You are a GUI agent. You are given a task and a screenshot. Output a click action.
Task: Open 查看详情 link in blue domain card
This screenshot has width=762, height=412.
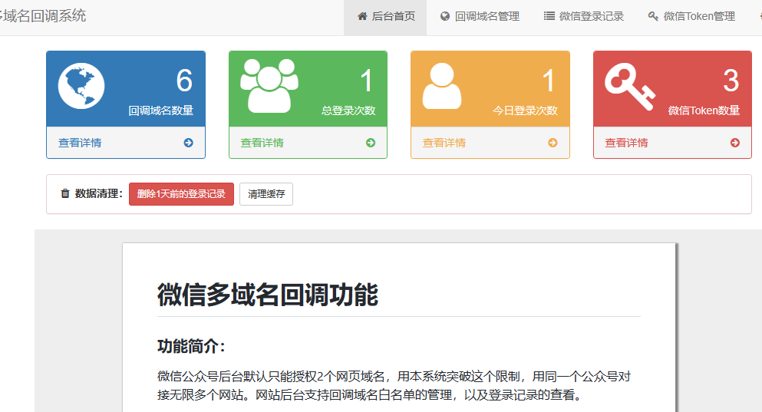coord(80,143)
